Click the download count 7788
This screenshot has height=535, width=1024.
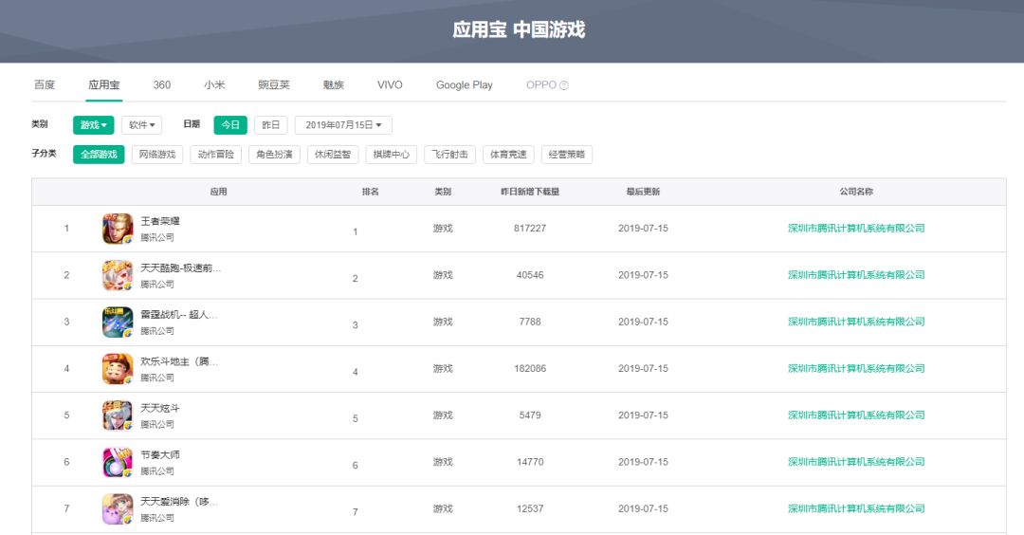[530, 323]
